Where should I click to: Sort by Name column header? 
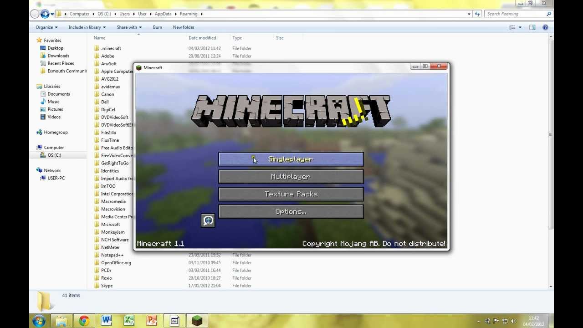99,38
